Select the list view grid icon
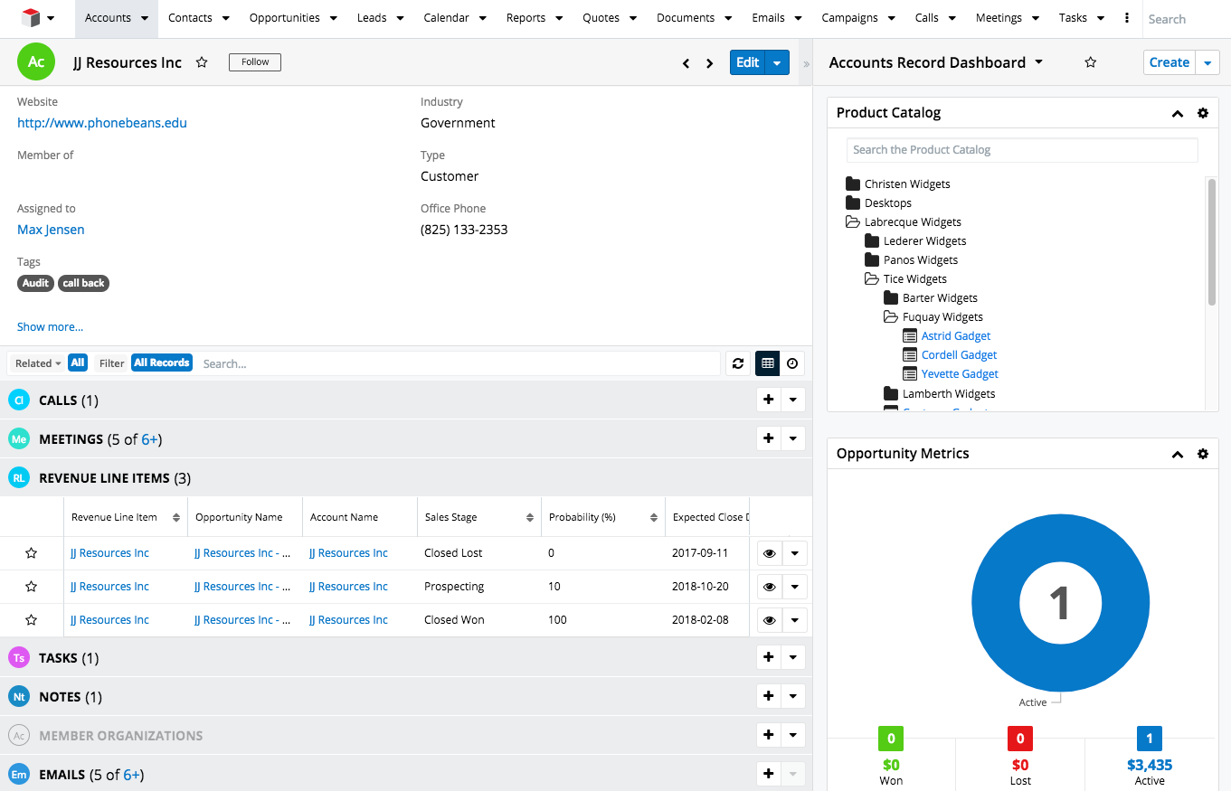The width and height of the screenshot is (1231, 791). pyautogui.click(x=767, y=363)
